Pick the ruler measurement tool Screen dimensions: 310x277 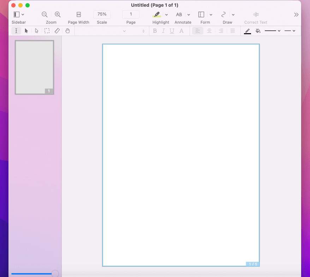pyautogui.click(x=57, y=31)
